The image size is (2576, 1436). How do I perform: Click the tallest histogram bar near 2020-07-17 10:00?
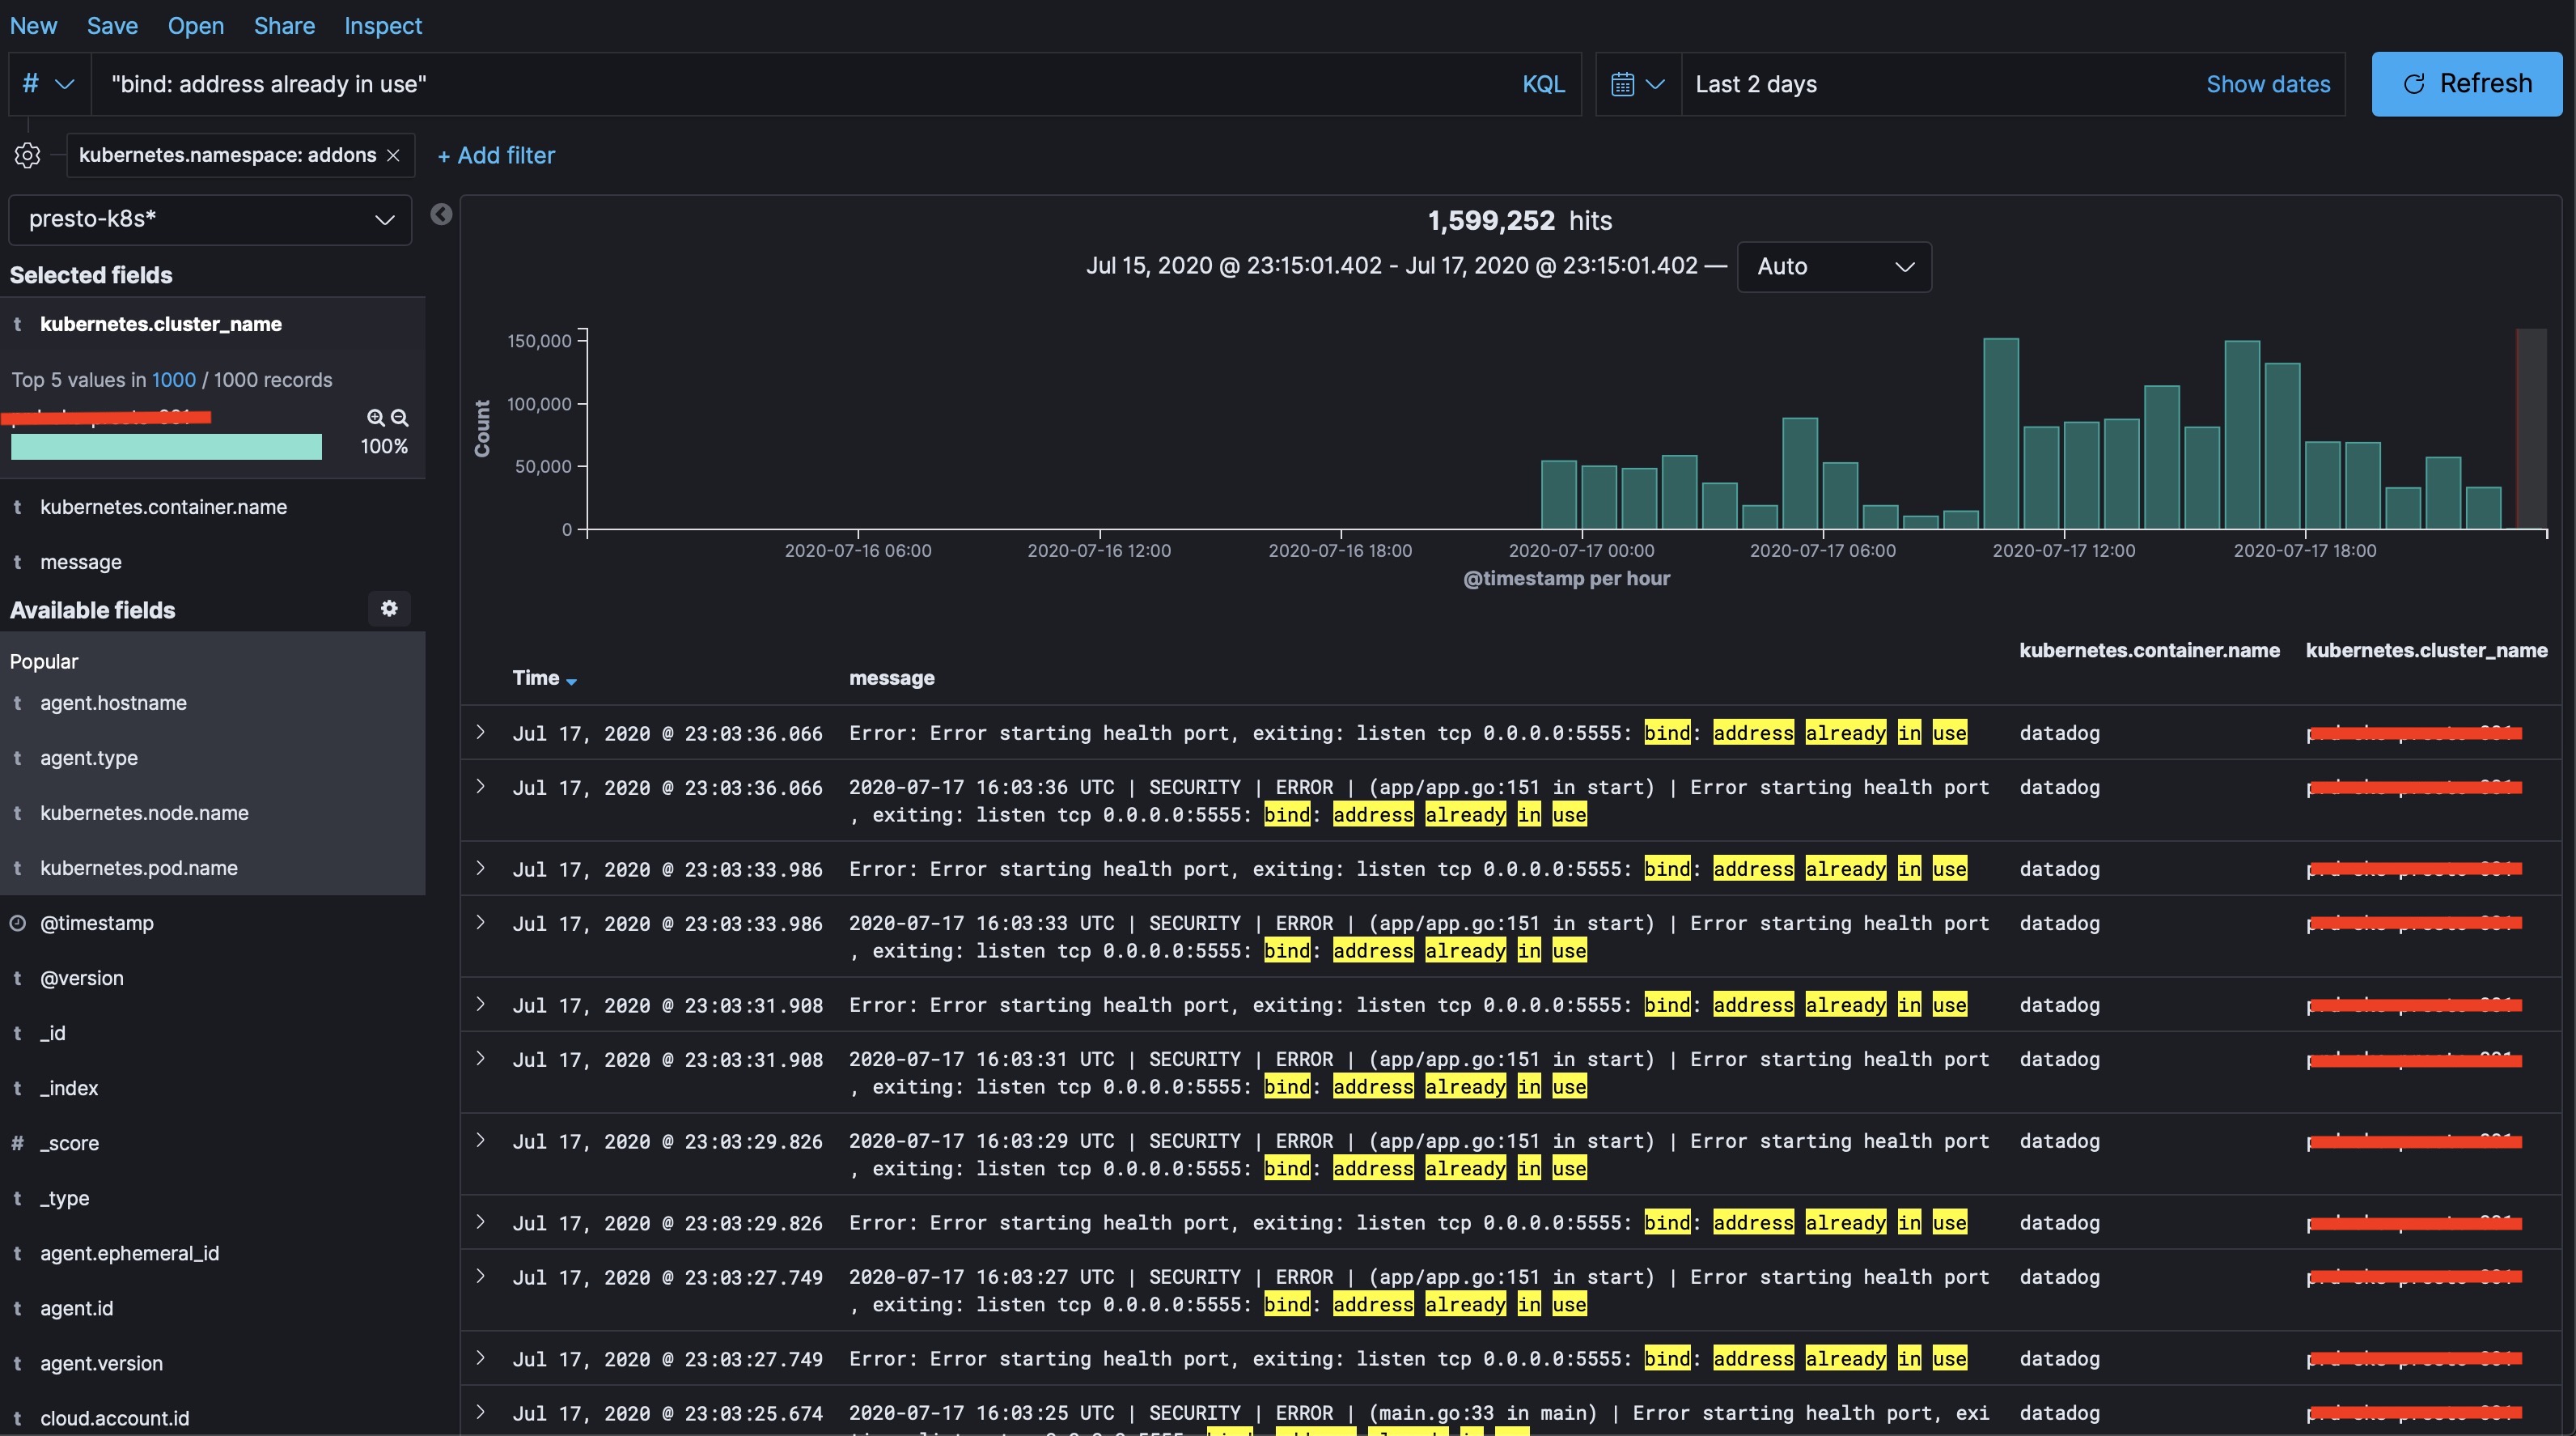(2001, 433)
